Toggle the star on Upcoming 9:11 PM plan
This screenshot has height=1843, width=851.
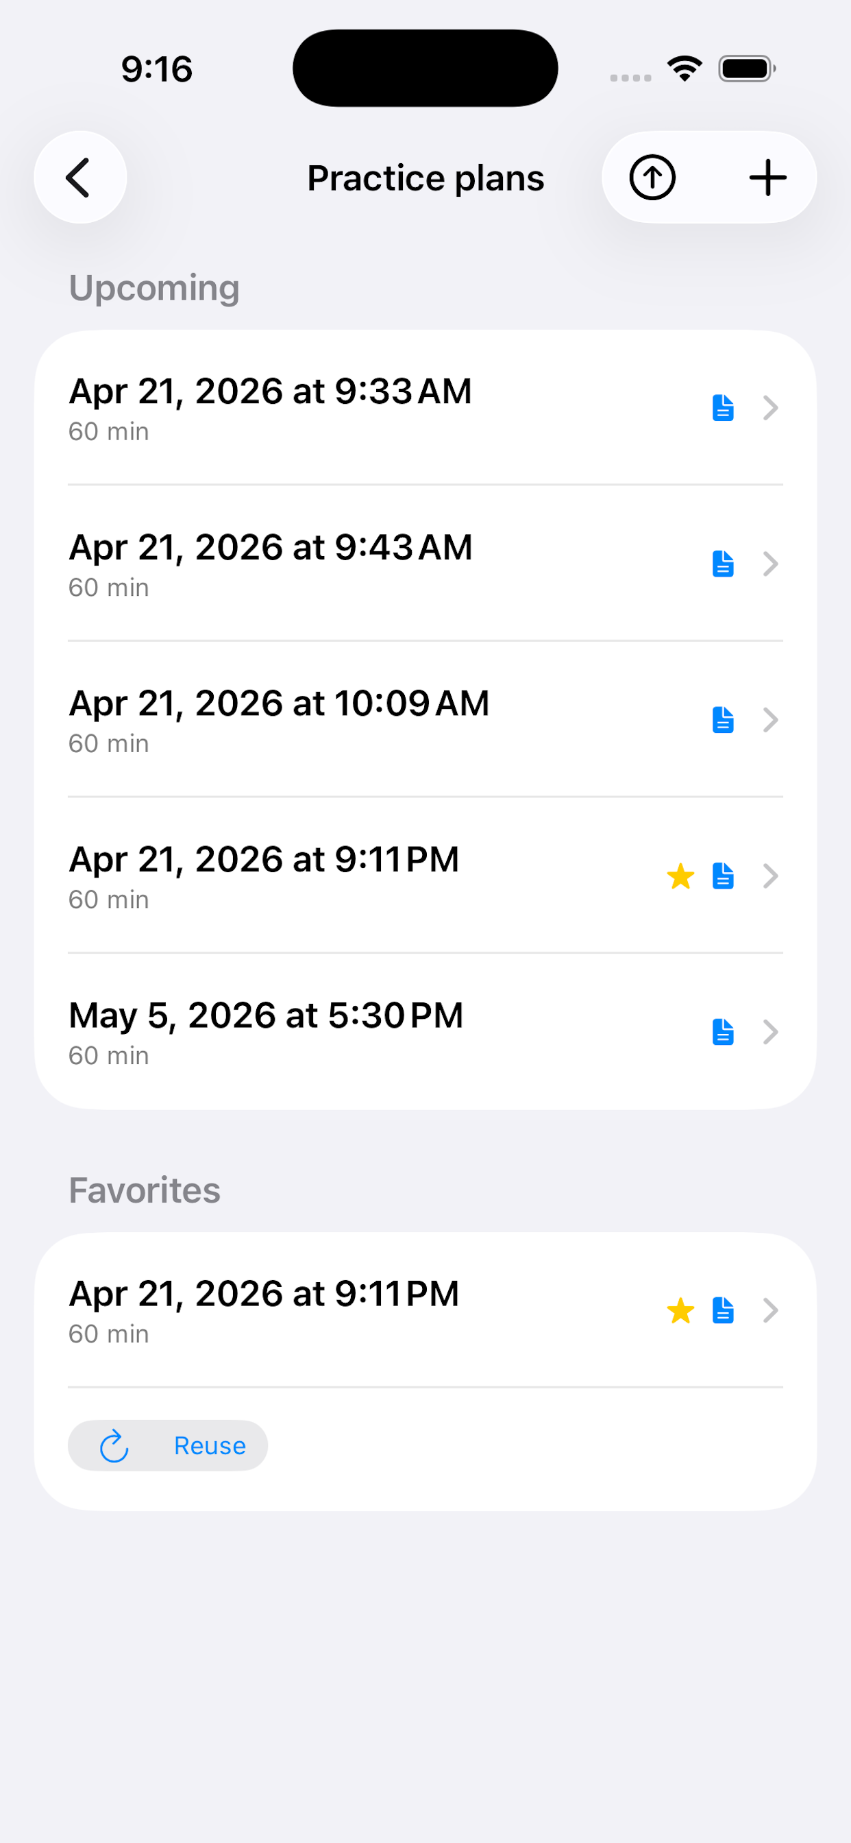[680, 876]
